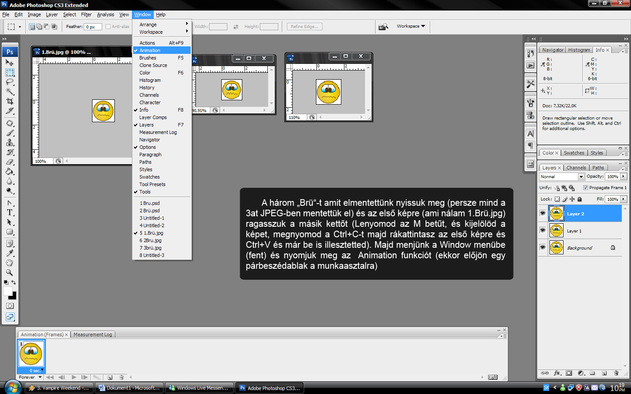Select the Magic Wand tool

click(x=10, y=91)
